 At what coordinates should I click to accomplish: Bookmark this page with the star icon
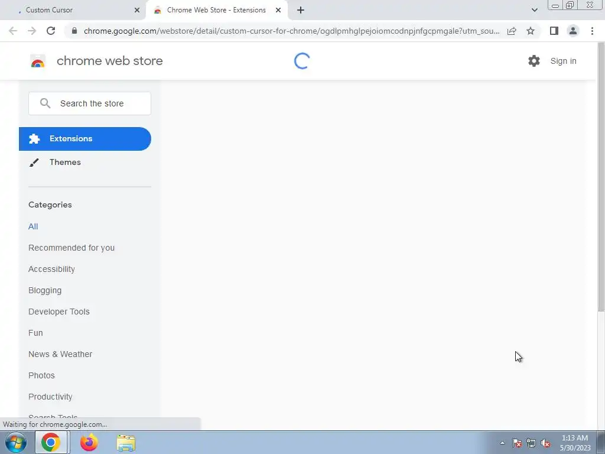[x=531, y=31]
